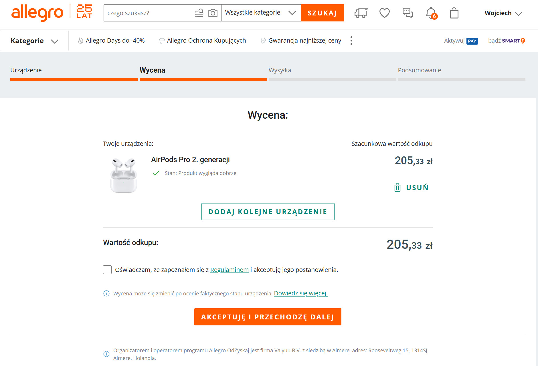This screenshot has height=366, width=538.
Task: Open notifications bell with 6 badge
Action: 431,13
